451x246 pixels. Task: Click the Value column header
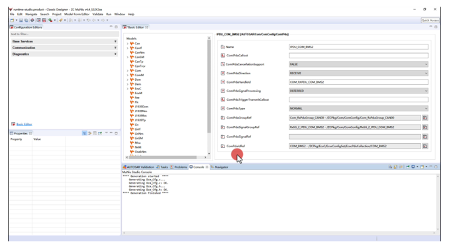click(37, 139)
